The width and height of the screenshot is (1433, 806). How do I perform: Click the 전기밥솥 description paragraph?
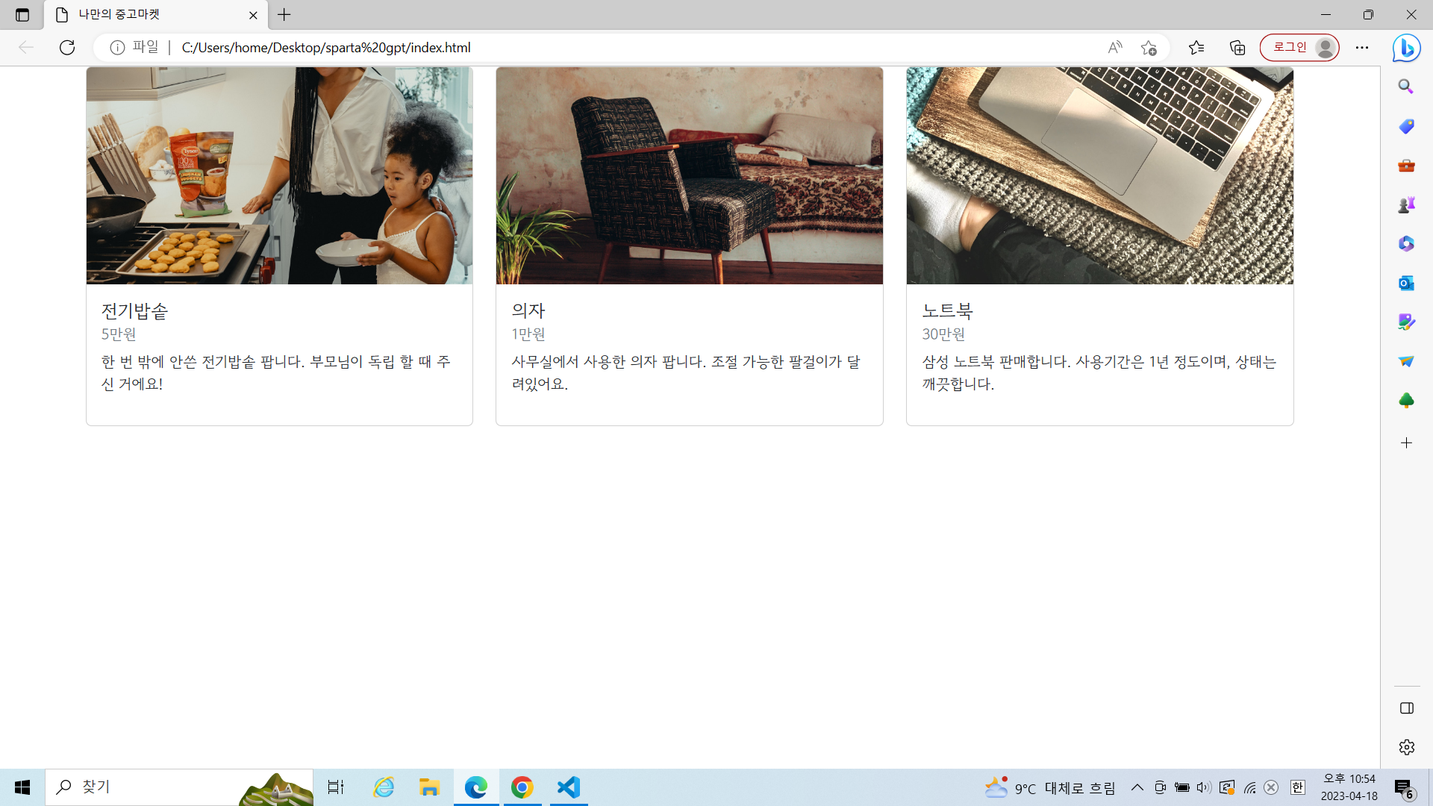[276, 373]
